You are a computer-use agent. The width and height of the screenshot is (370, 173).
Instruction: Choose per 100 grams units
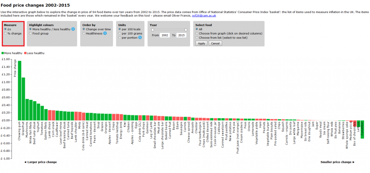[x=120, y=33]
